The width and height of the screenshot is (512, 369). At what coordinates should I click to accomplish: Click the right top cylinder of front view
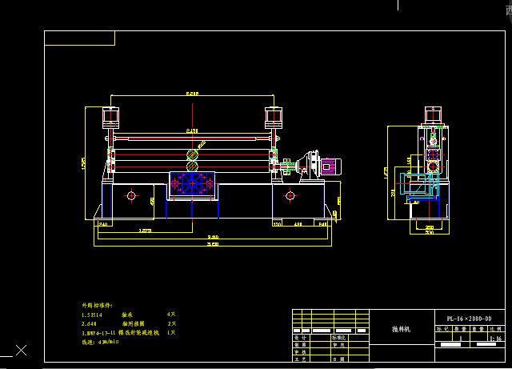(274, 118)
